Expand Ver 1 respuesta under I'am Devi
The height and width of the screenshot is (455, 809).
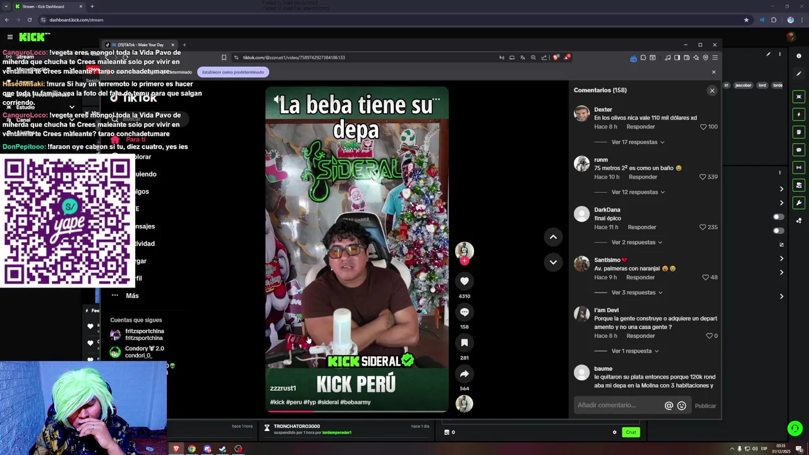click(x=635, y=351)
